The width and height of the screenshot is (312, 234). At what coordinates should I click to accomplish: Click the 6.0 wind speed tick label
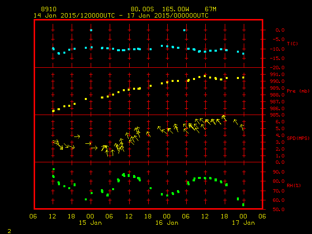coord(280,122)
